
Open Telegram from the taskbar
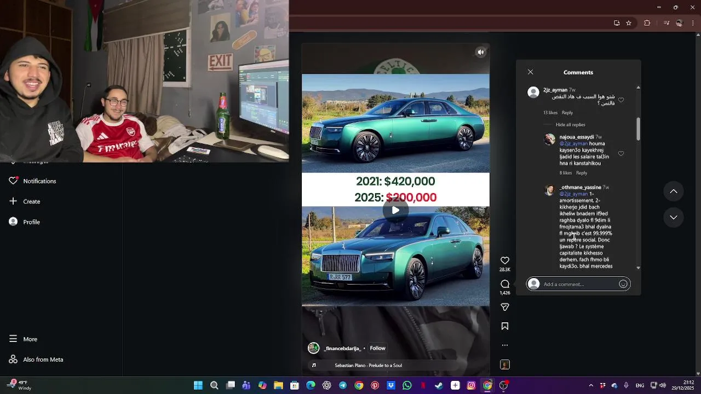click(343, 385)
